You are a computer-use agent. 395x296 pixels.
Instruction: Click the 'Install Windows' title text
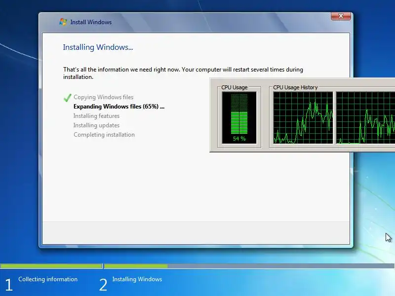(91, 22)
